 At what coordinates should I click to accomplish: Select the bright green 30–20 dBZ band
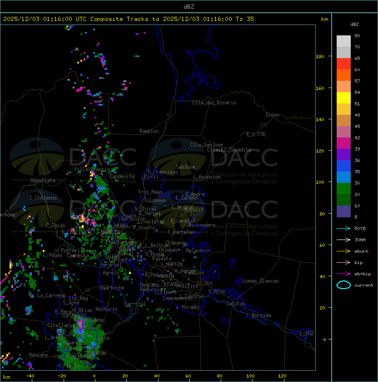coord(343,189)
